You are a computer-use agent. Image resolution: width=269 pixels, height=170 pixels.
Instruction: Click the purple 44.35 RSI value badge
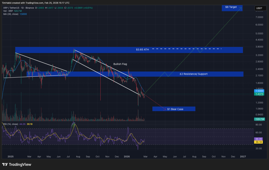pos(259,139)
